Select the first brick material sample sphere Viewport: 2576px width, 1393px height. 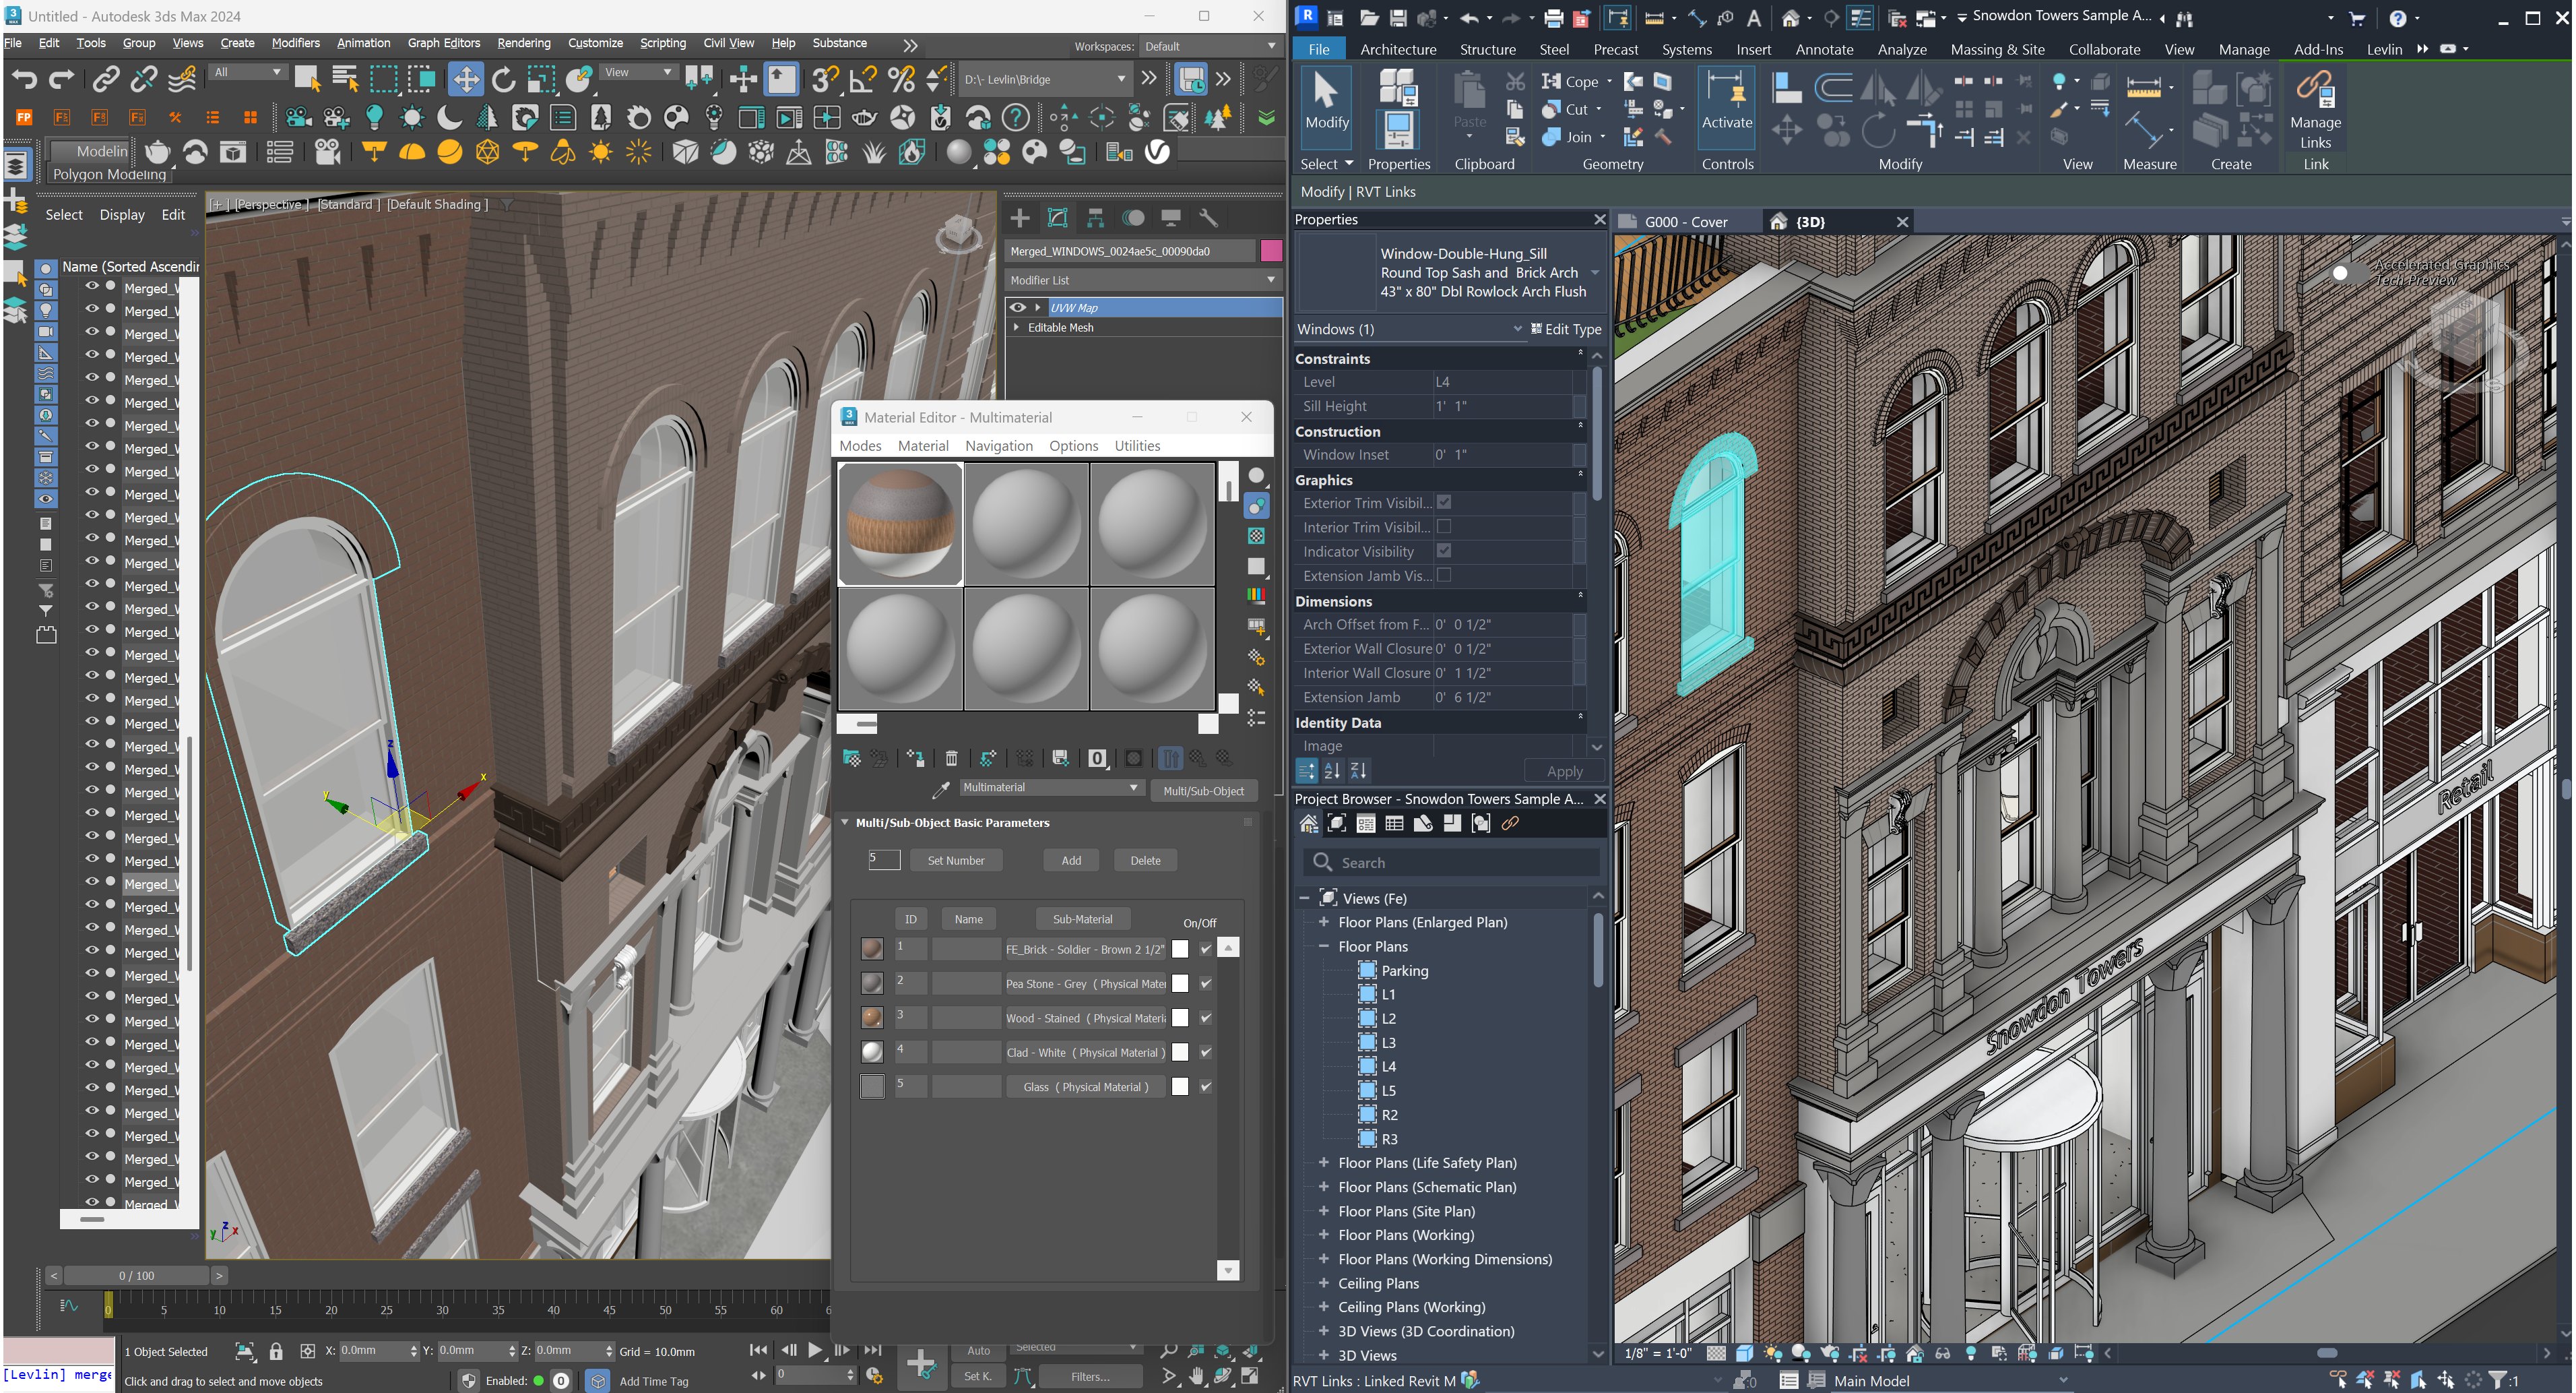pyautogui.click(x=900, y=524)
